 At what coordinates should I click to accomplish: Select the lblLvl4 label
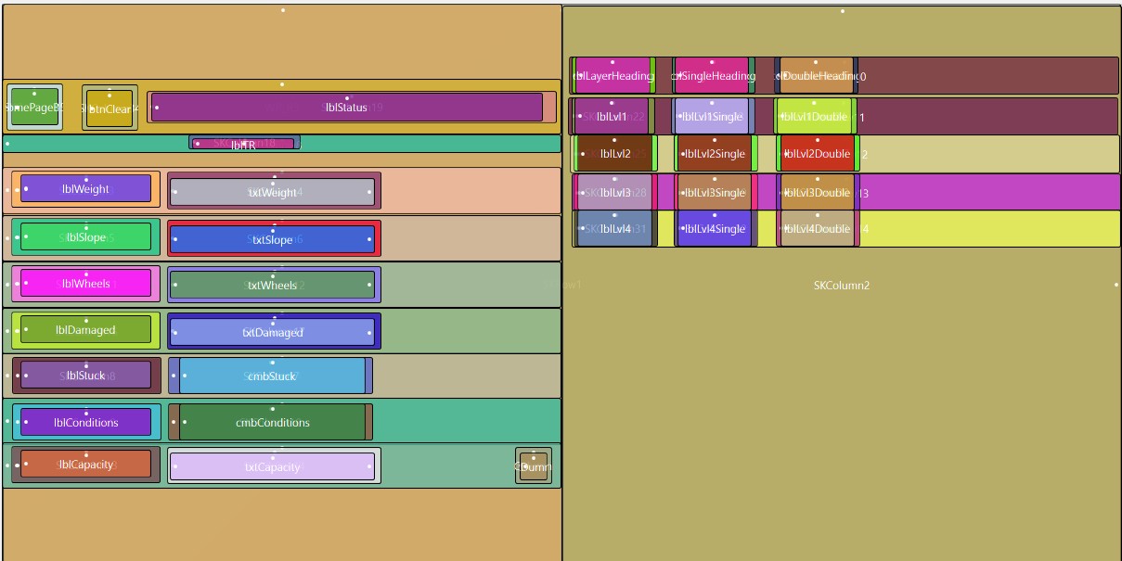(x=614, y=229)
